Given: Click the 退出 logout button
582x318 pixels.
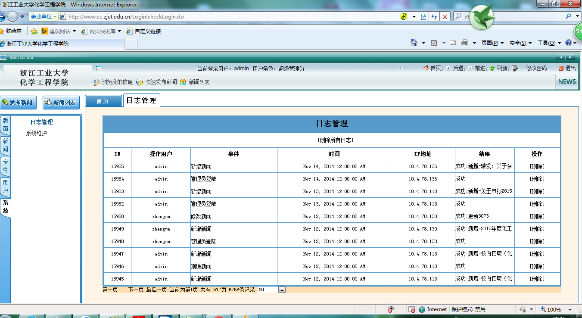Looking at the screenshot, I should pyautogui.click(x=567, y=69).
